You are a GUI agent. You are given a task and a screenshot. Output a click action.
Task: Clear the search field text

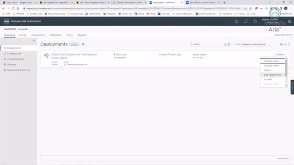pyautogui.click(x=226, y=44)
